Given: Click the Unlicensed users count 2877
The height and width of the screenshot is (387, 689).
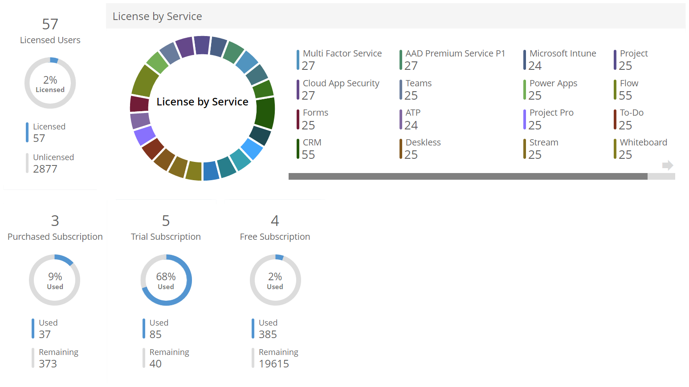Looking at the screenshot, I should 45,169.
